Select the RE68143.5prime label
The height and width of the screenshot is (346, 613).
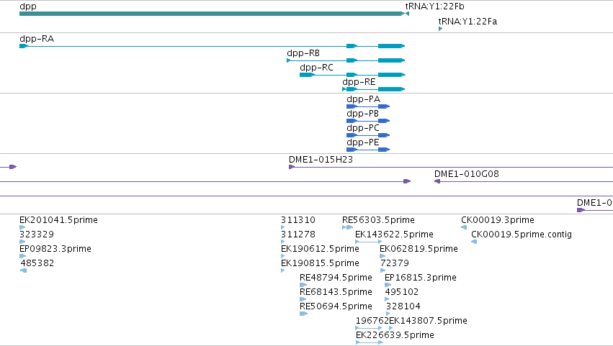pyautogui.click(x=336, y=292)
